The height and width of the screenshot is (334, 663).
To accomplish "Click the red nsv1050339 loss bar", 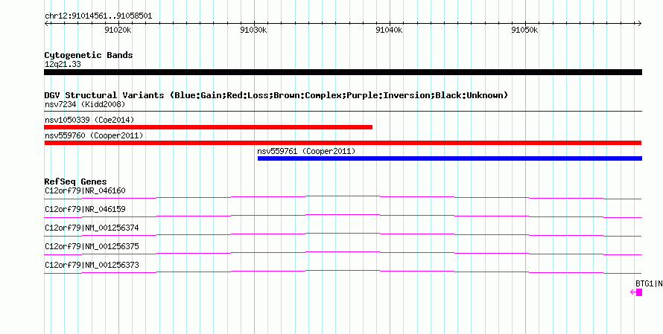I will point(208,127).
